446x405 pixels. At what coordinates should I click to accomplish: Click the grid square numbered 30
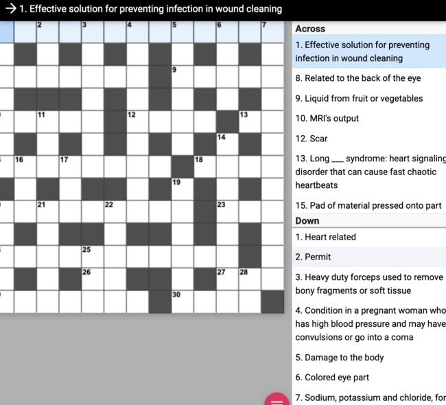point(182,301)
